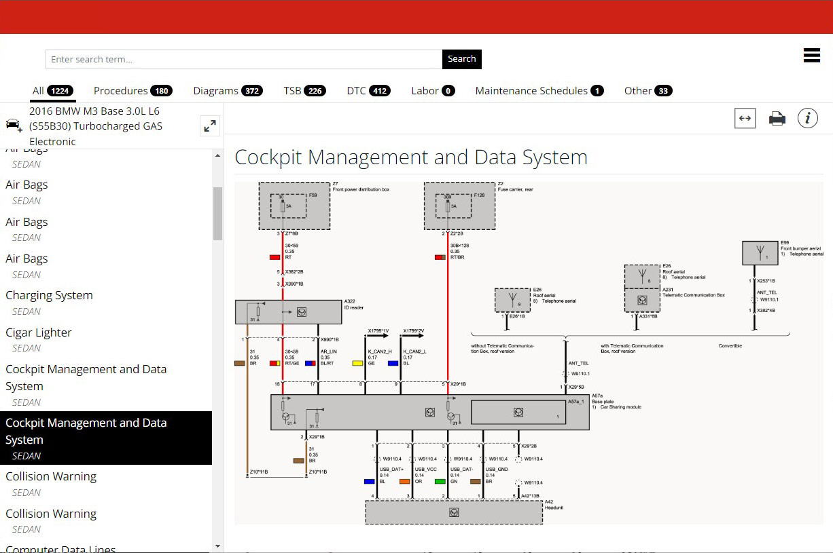This screenshot has height=553, width=833.
Task: Select the Other tab
Action: [648, 91]
